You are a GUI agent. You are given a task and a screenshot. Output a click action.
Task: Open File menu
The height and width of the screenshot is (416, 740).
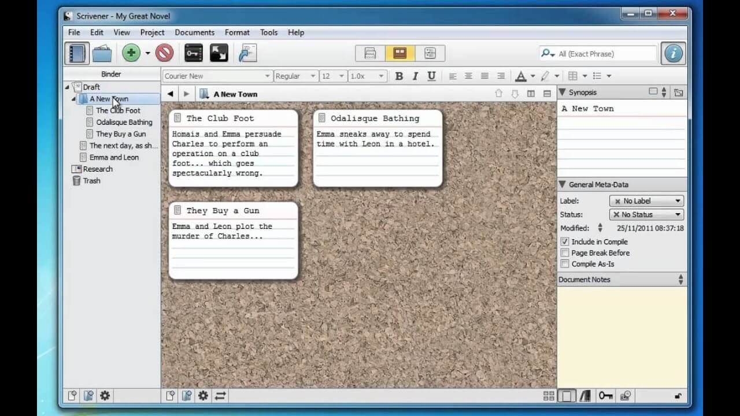pyautogui.click(x=74, y=32)
